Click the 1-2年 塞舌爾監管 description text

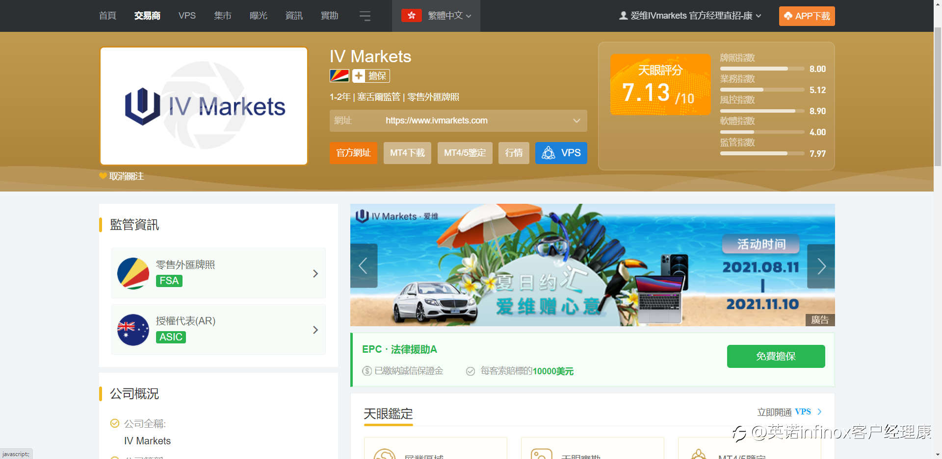click(x=394, y=97)
